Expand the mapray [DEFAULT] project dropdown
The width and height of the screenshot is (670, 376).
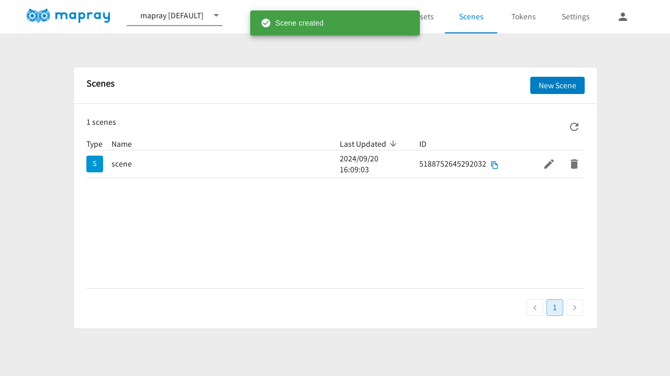pos(216,16)
